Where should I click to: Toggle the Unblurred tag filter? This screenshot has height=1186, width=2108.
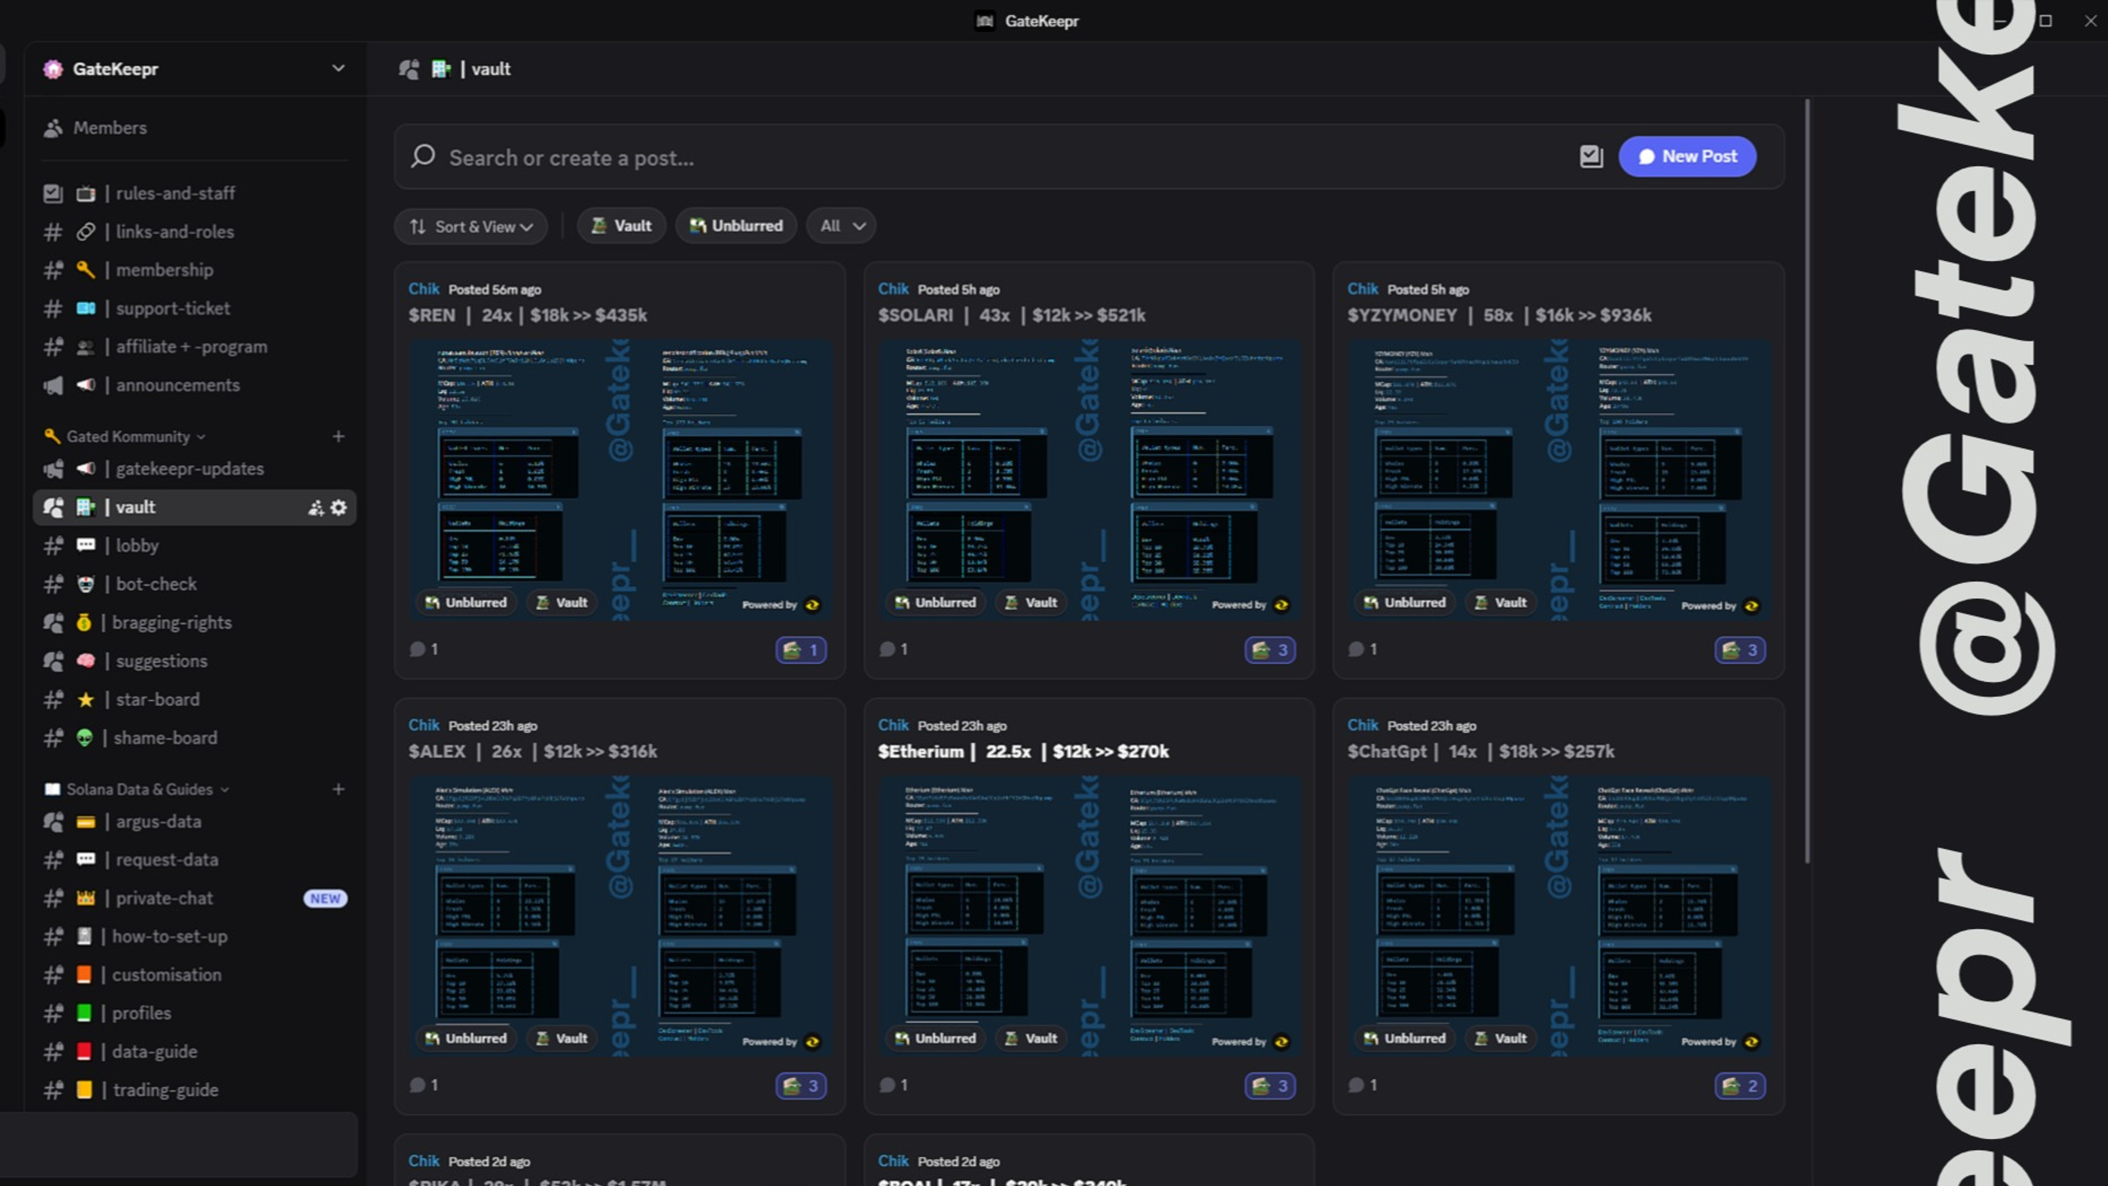click(x=736, y=226)
